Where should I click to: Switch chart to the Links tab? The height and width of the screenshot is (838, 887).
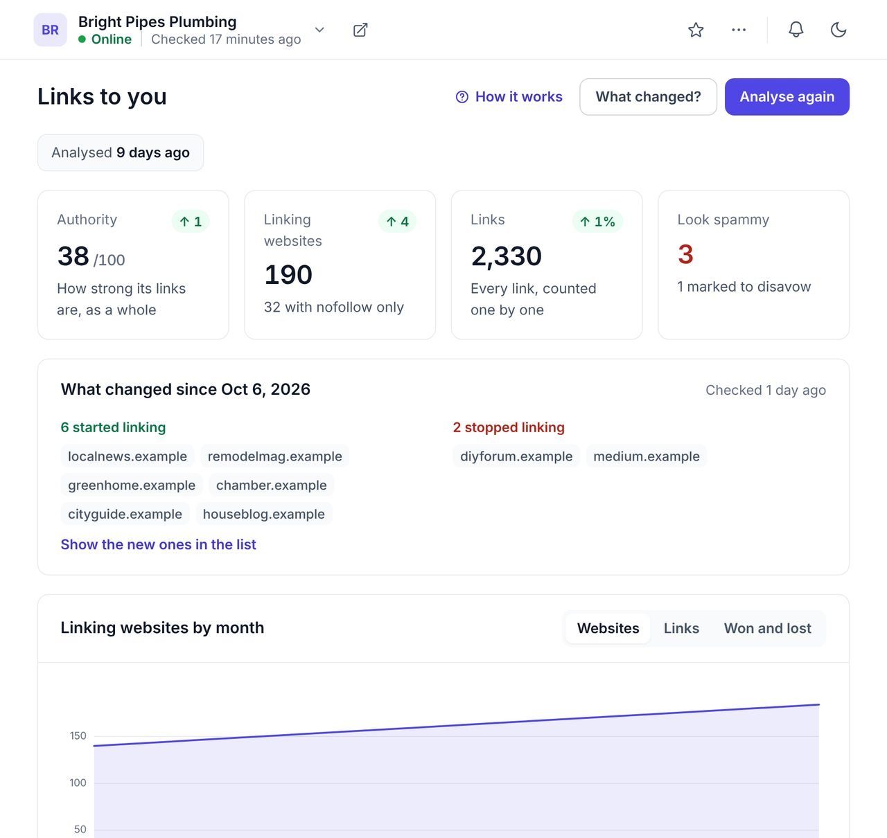(x=681, y=628)
